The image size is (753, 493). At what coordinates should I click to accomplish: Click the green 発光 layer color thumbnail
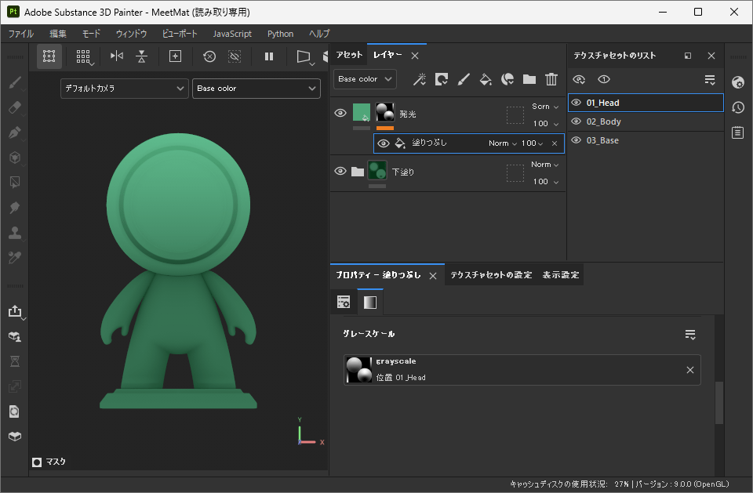[362, 114]
